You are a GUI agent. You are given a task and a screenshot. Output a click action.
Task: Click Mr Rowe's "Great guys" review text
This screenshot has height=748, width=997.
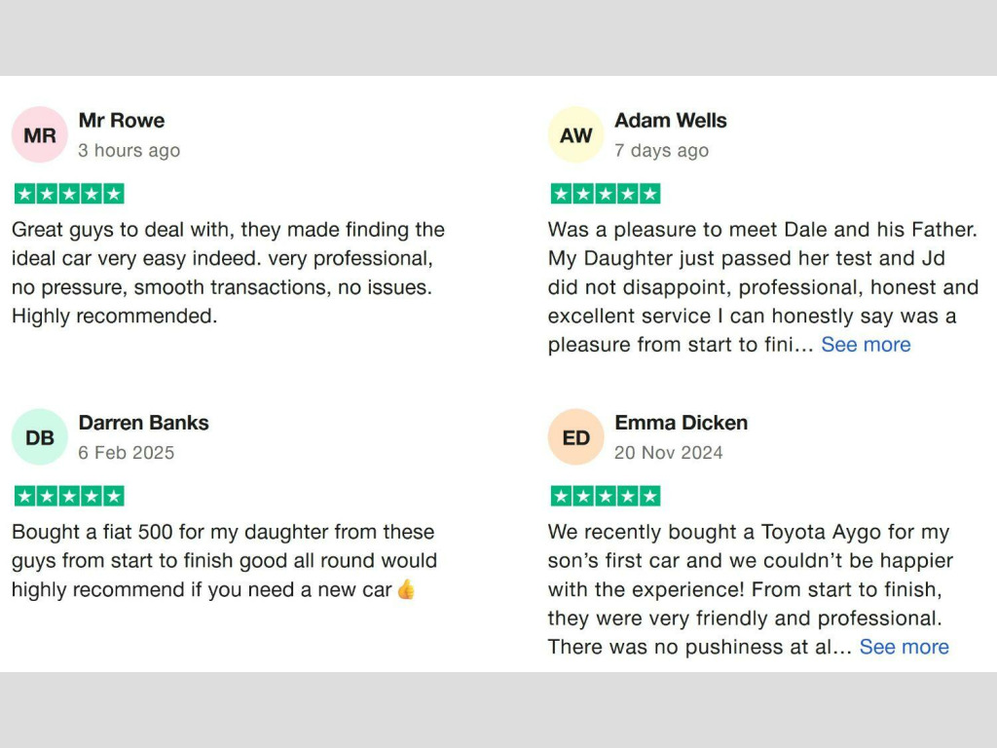(228, 273)
